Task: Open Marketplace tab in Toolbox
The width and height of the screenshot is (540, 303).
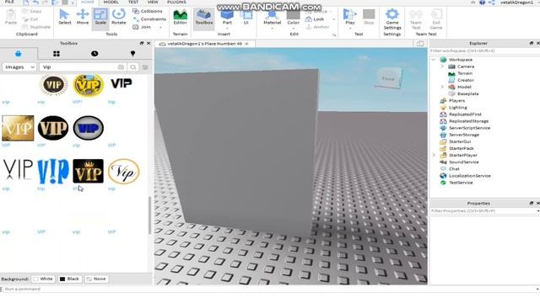Action: (19, 54)
